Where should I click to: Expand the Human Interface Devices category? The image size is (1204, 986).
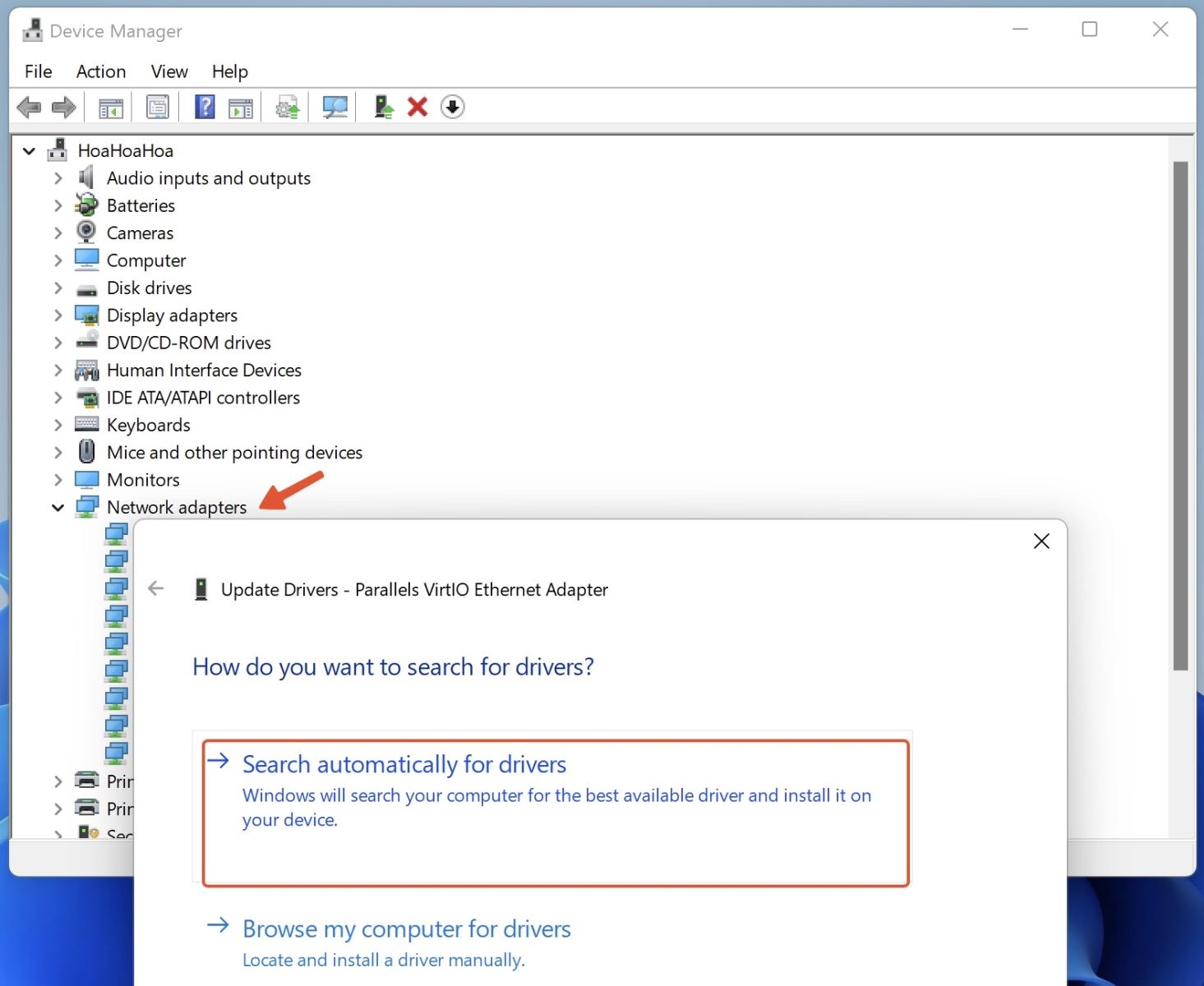click(x=58, y=370)
